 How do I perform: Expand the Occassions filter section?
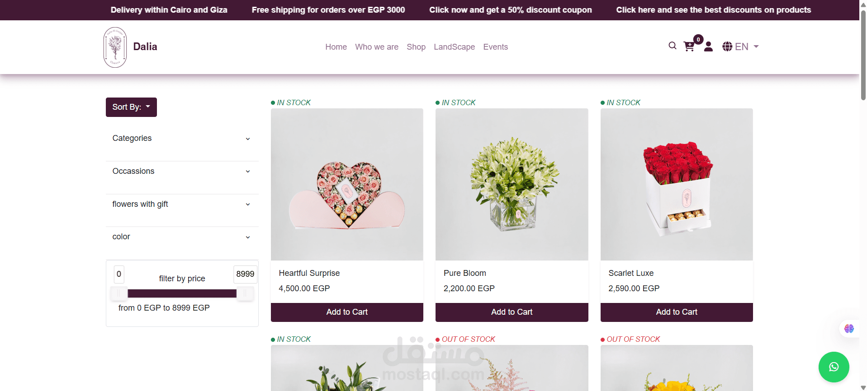[182, 172]
